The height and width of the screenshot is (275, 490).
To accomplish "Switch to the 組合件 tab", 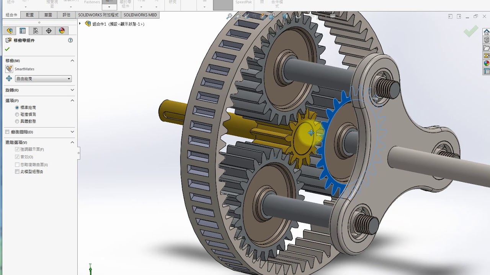I will tap(11, 15).
